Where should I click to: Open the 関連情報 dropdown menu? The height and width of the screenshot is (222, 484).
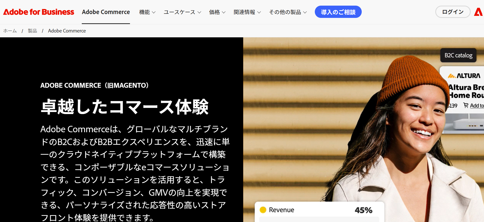click(247, 12)
